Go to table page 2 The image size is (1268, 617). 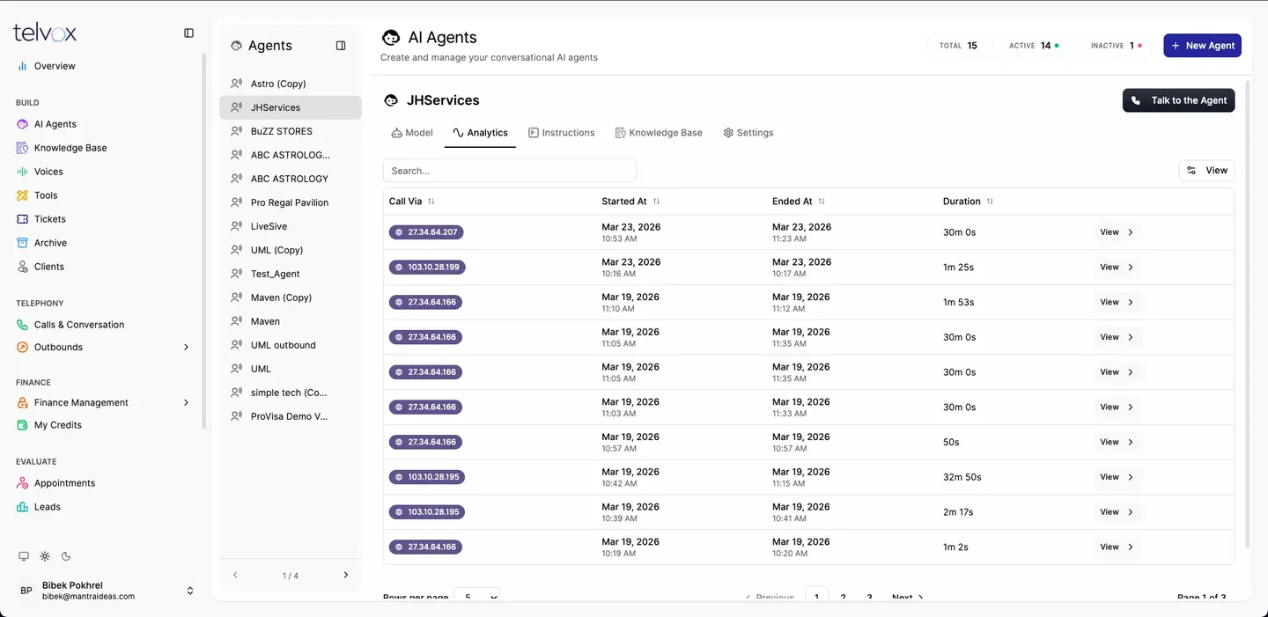pyautogui.click(x=843, y=597)
